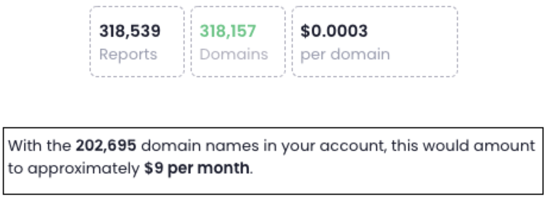Click the 318,539 reports count
546x202 pixels.
(x=130, y=31)
